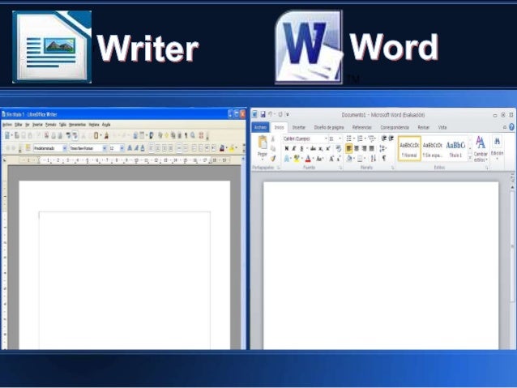
Task: Click the Text effects icon in Word
Action: [287, 159]
